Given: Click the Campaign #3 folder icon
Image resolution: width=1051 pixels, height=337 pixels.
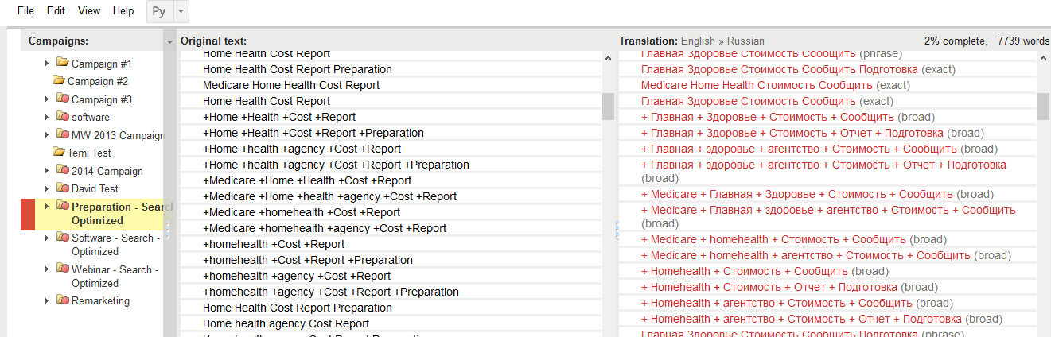Looking at the screenshot, I should click(x=63, y=99).
